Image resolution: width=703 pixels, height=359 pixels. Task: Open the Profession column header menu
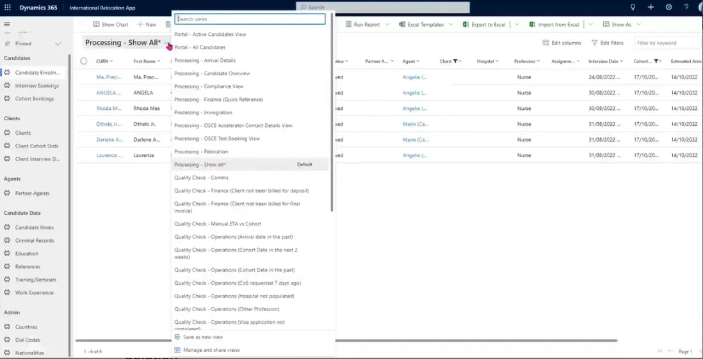pyautogui.click(x=527, y=61)
